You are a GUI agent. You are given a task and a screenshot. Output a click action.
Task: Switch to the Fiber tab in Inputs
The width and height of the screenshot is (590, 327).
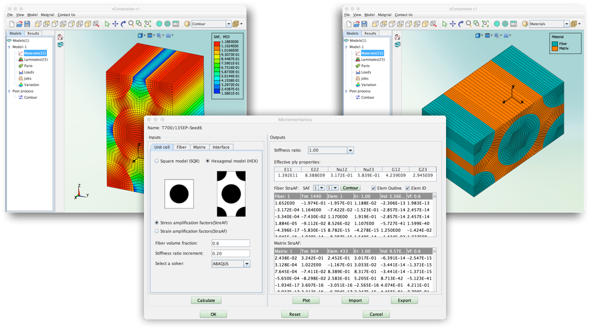click(x=181, y=147)
